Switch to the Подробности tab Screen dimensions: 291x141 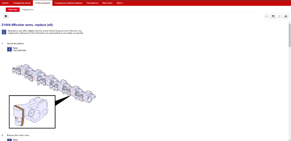[x=28, y=10]
